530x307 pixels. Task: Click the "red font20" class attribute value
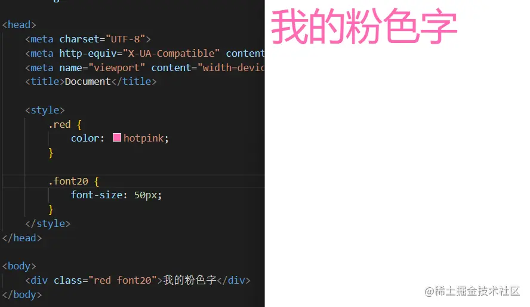[122, 280]
